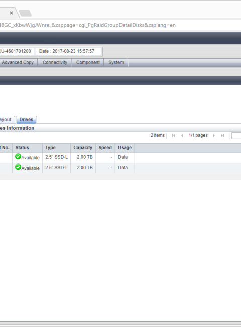Screen dimensions: 241x327
Task: Open the System menu
Action: tap(116, 62)
